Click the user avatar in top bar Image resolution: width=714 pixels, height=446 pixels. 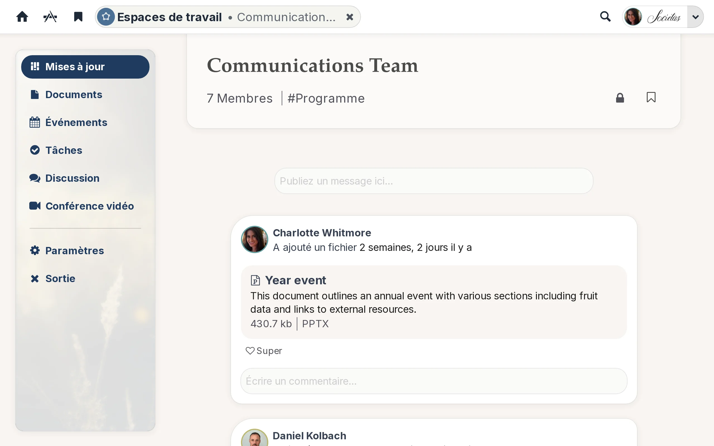(633, 17)
